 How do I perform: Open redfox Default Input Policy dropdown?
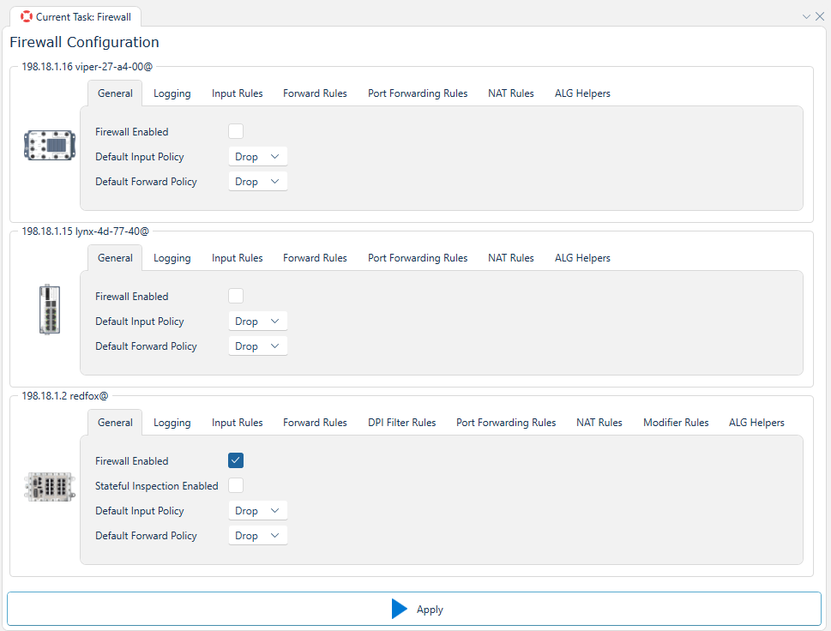coord(257,510)
